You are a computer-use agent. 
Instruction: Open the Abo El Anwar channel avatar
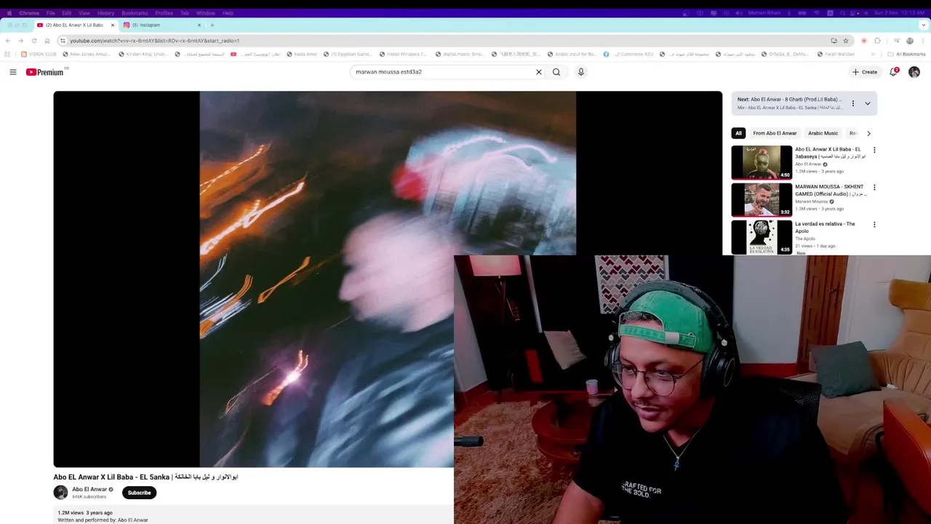pyautogui.click(x=60, y=493)
